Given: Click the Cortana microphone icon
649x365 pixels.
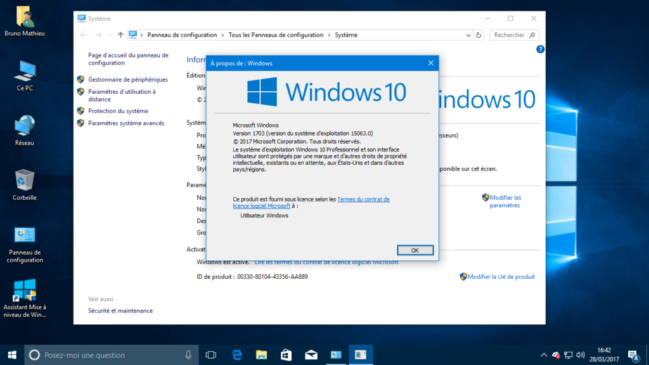Looking at the screenshot, I should tap(188, 355).
